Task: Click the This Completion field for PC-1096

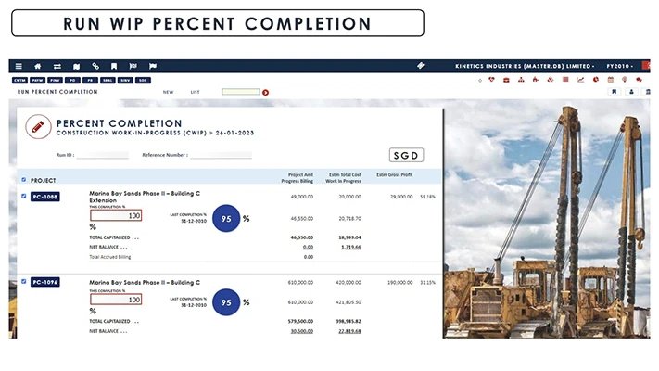Action: pos(116,300)
